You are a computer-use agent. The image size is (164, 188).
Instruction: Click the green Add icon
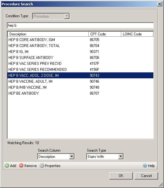pyautogui.click(x=7, y=165)
